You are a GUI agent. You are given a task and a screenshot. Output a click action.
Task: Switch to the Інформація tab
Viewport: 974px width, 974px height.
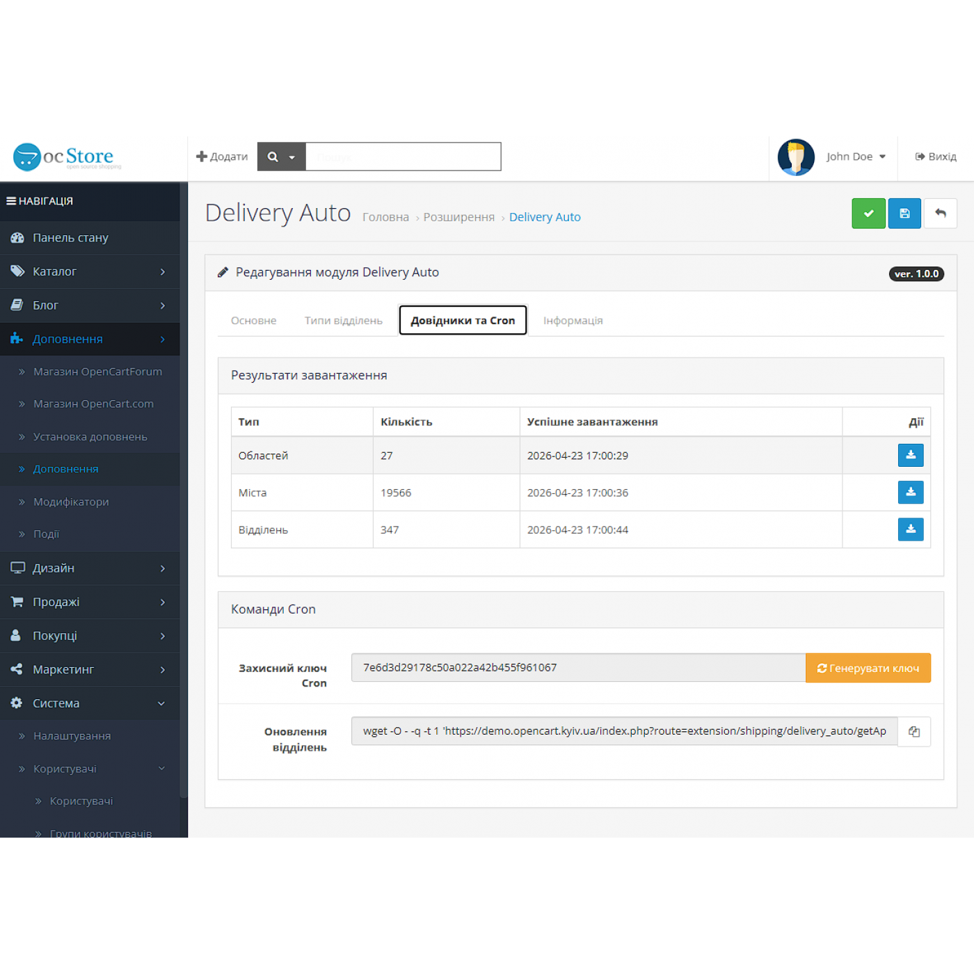[573, 321]
